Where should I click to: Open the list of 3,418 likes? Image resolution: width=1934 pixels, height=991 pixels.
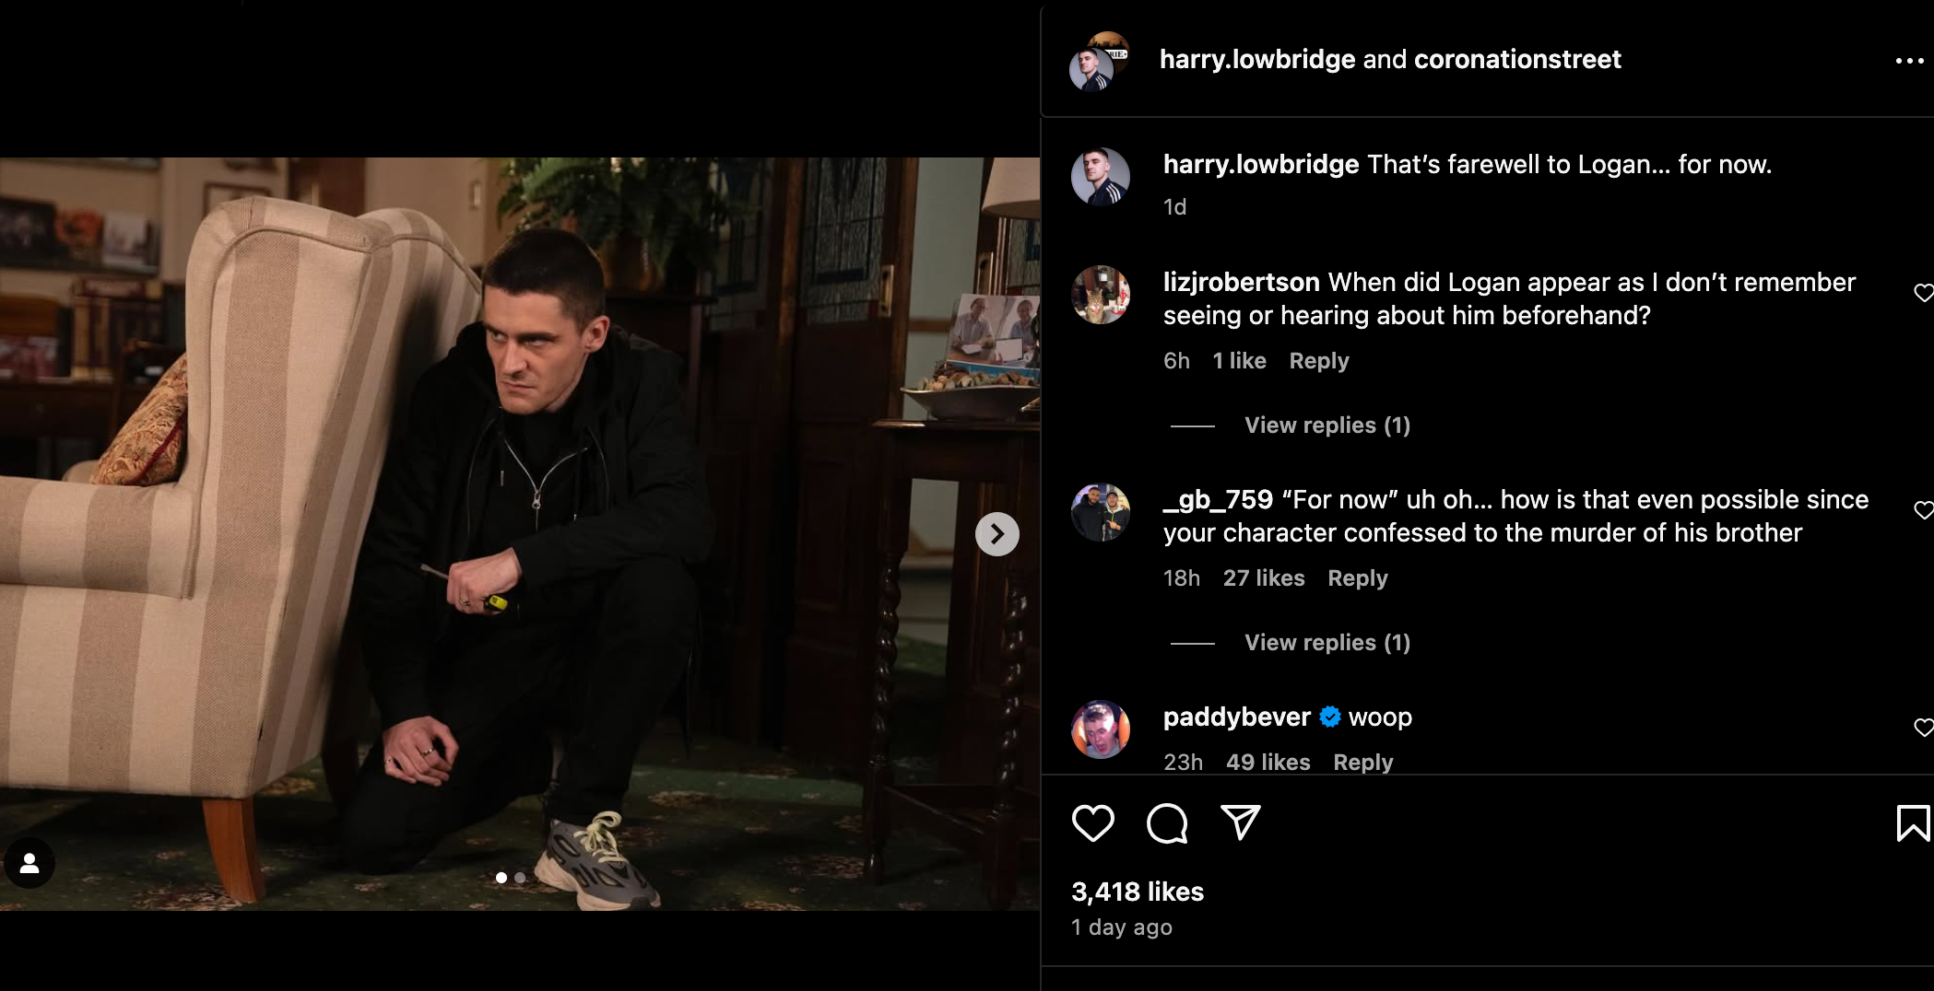(1137, 891)
